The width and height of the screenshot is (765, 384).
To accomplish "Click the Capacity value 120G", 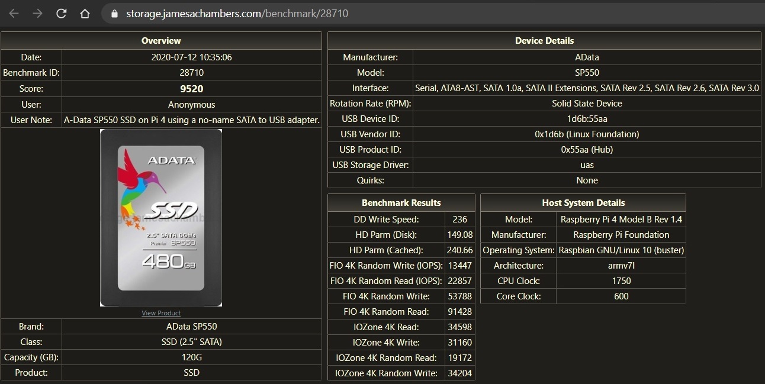I will (191, 357).
